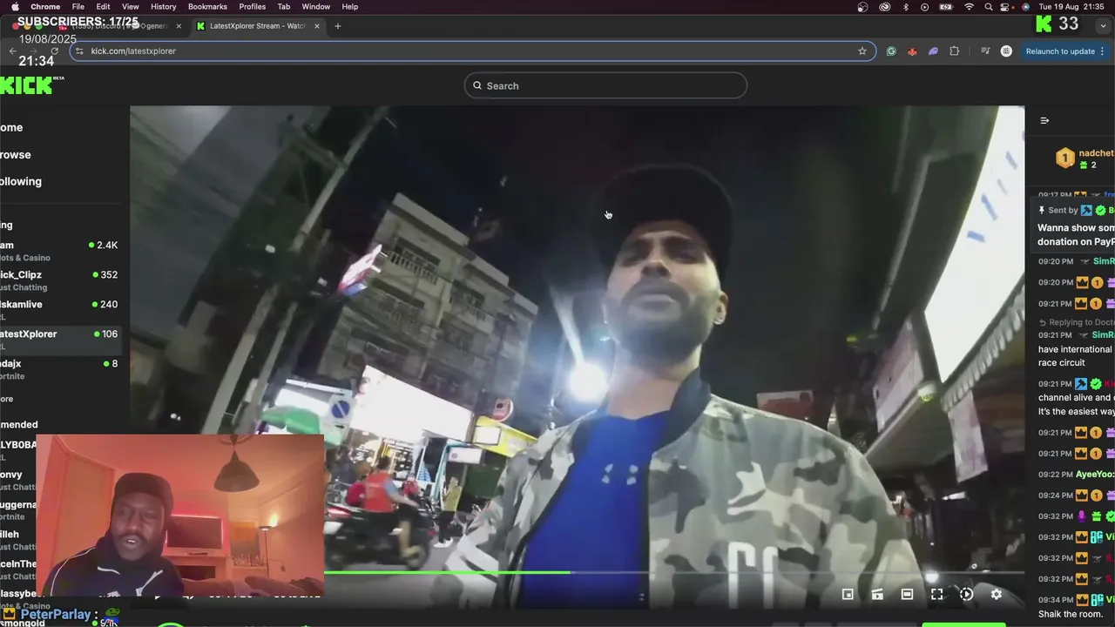
Task: Open Spotlight search in the menu bar
Action: 989,7
